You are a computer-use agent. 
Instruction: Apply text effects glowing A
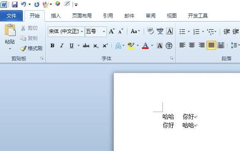[x=118, y=46]
